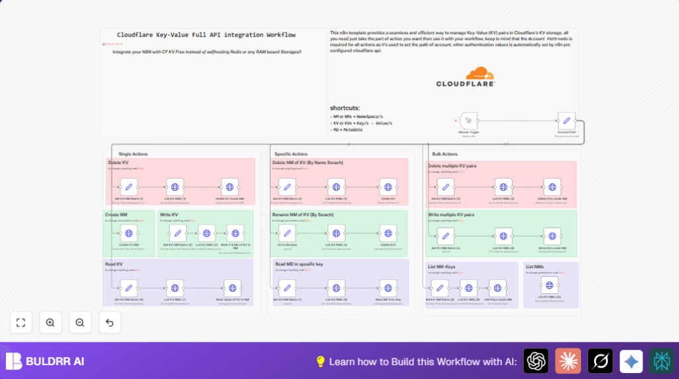
Task: Click the 'Create NM' sticky note title
Action: coord(116,214)
